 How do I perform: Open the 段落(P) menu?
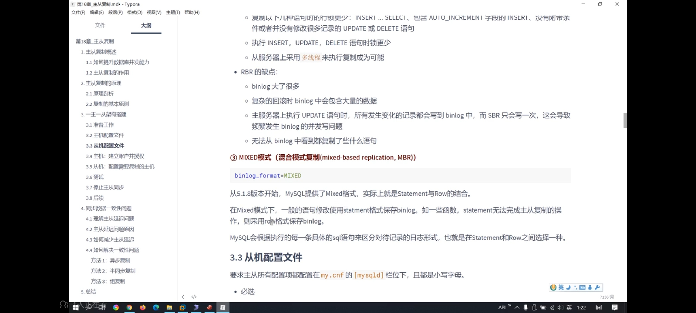(115, 13)
